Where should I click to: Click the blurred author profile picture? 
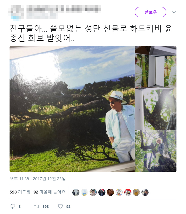point(16,13)
